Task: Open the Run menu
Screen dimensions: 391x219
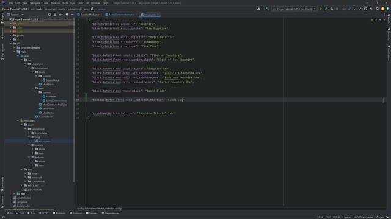Action: [72, 3]
